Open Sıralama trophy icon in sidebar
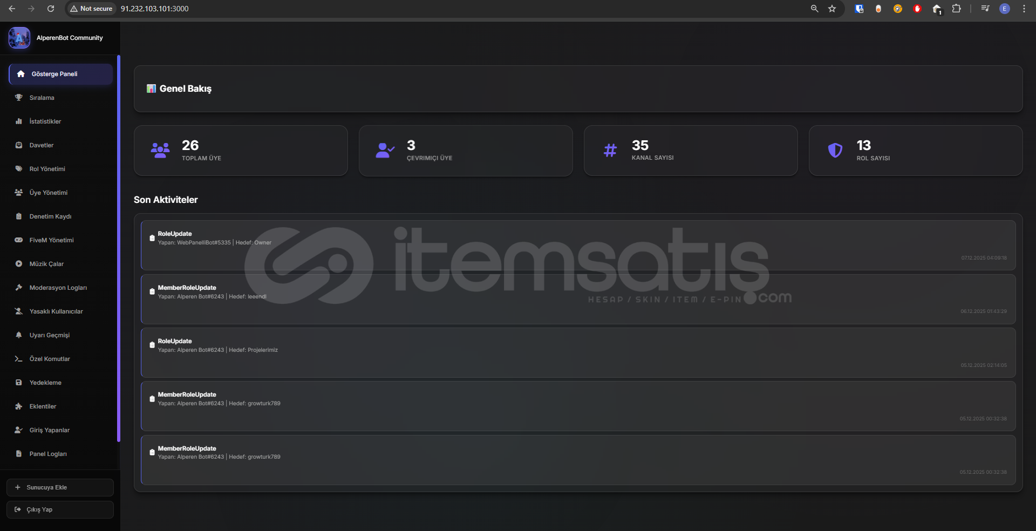The height and width of the screenshot is (531, 1036). click(19, 98)
